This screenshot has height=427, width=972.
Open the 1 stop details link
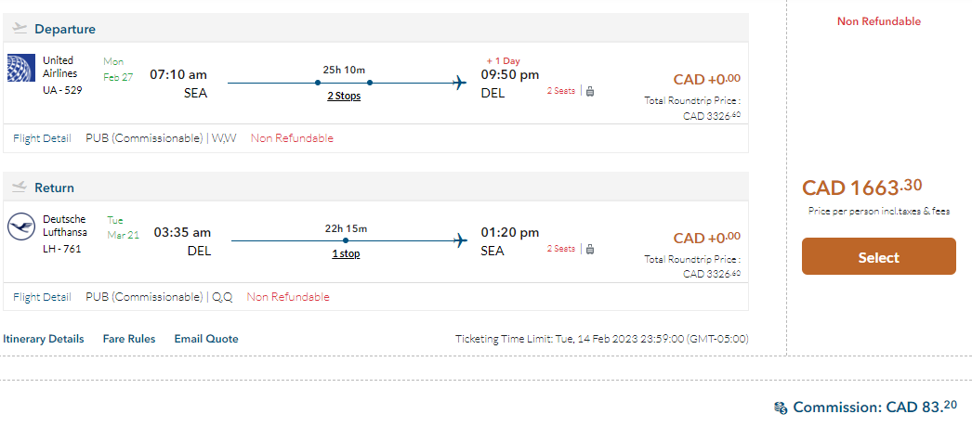click(x=346, y=253)
